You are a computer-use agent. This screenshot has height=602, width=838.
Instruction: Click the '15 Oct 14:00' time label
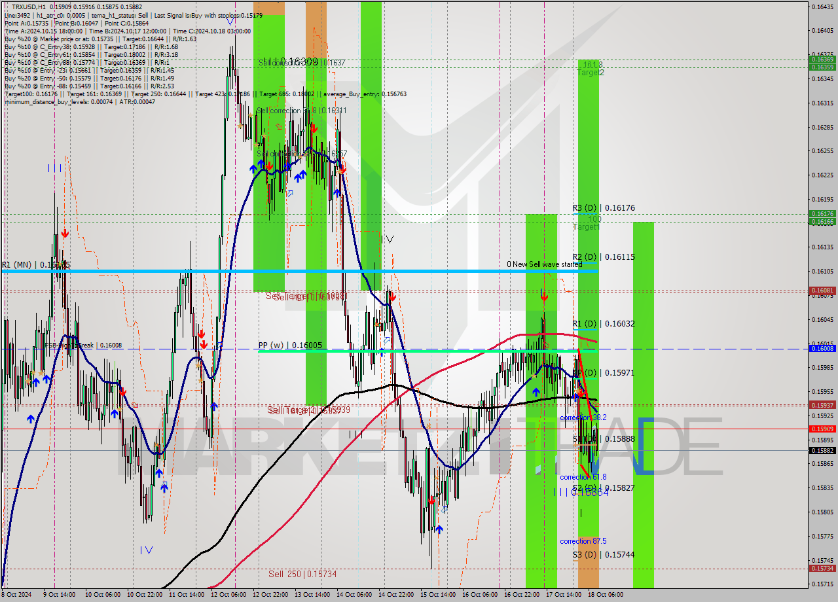click(438, 595)
